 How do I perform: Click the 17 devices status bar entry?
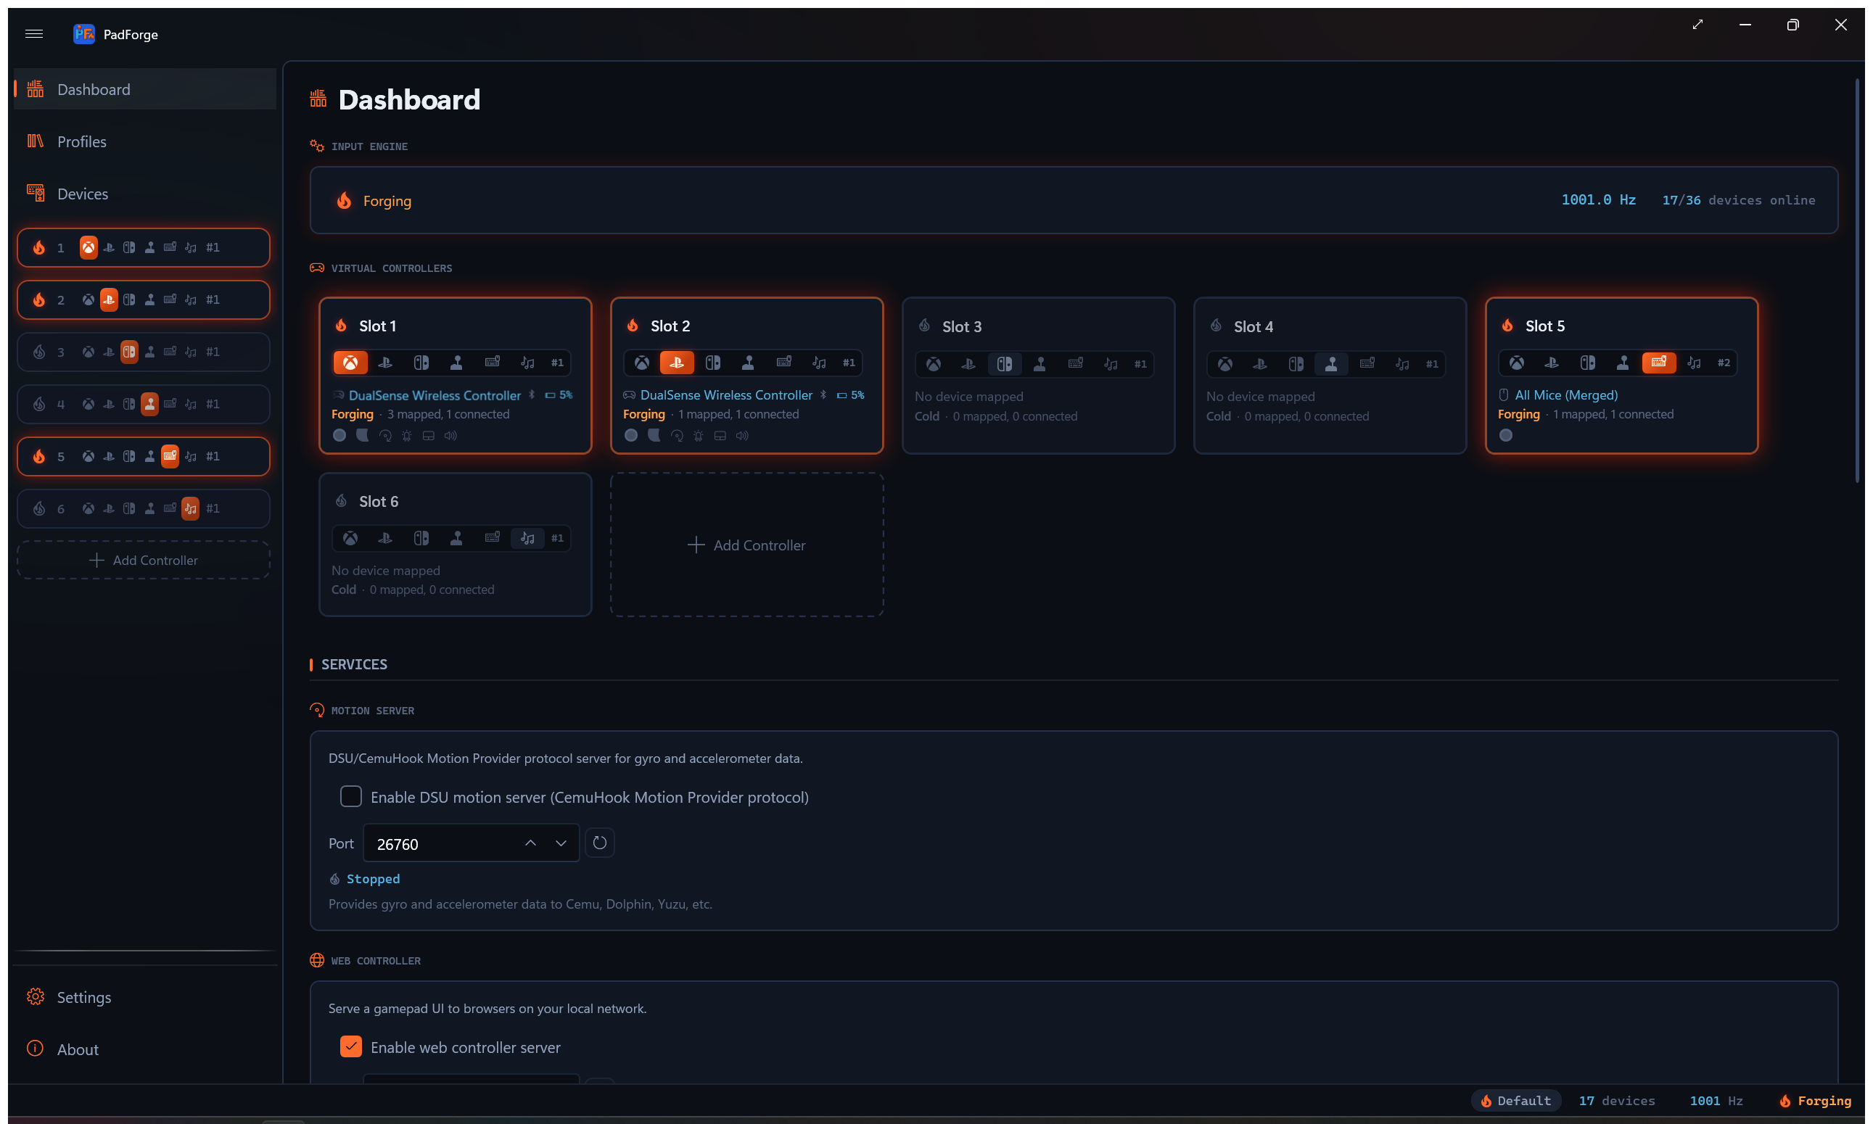[x=1617, y=1101]
